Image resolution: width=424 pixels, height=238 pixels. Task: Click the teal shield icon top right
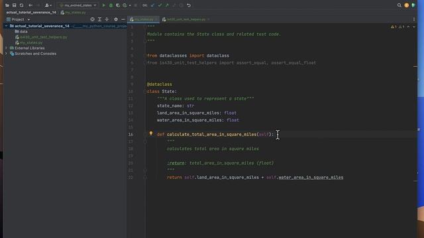click(x=413, y=5)
